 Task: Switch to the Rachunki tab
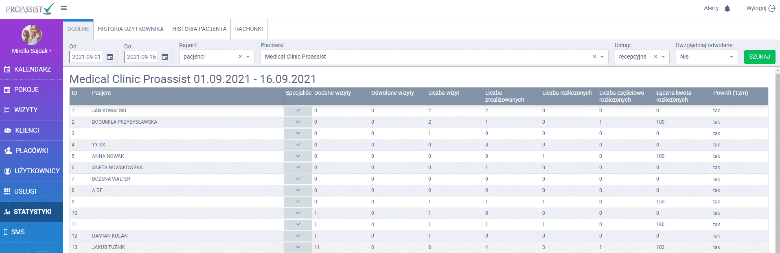tap(249, 29)
